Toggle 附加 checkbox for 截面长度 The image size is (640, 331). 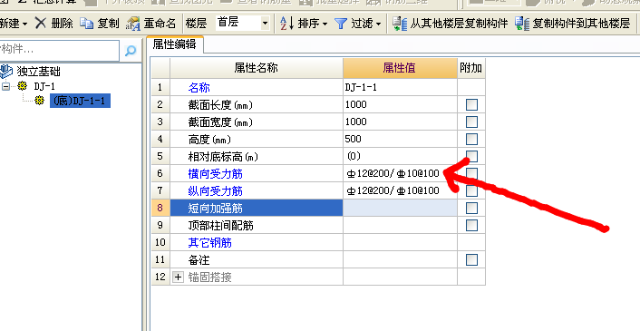pyautogui.click(x=471, y=104)
